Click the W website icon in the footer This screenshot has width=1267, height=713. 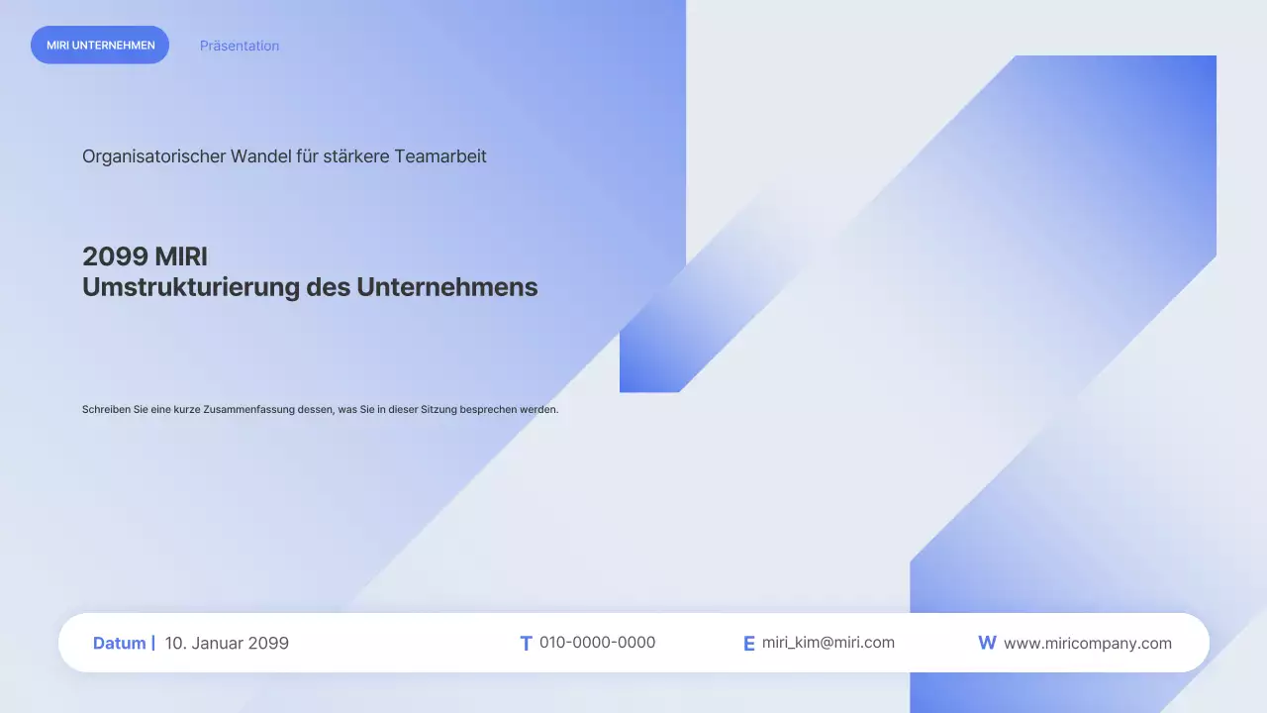pyautogui.click(x=987, y=643)
